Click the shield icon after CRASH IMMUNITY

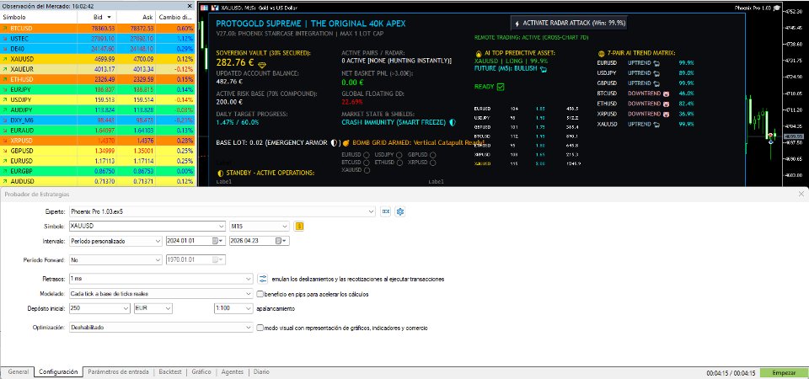click(452, 123)
